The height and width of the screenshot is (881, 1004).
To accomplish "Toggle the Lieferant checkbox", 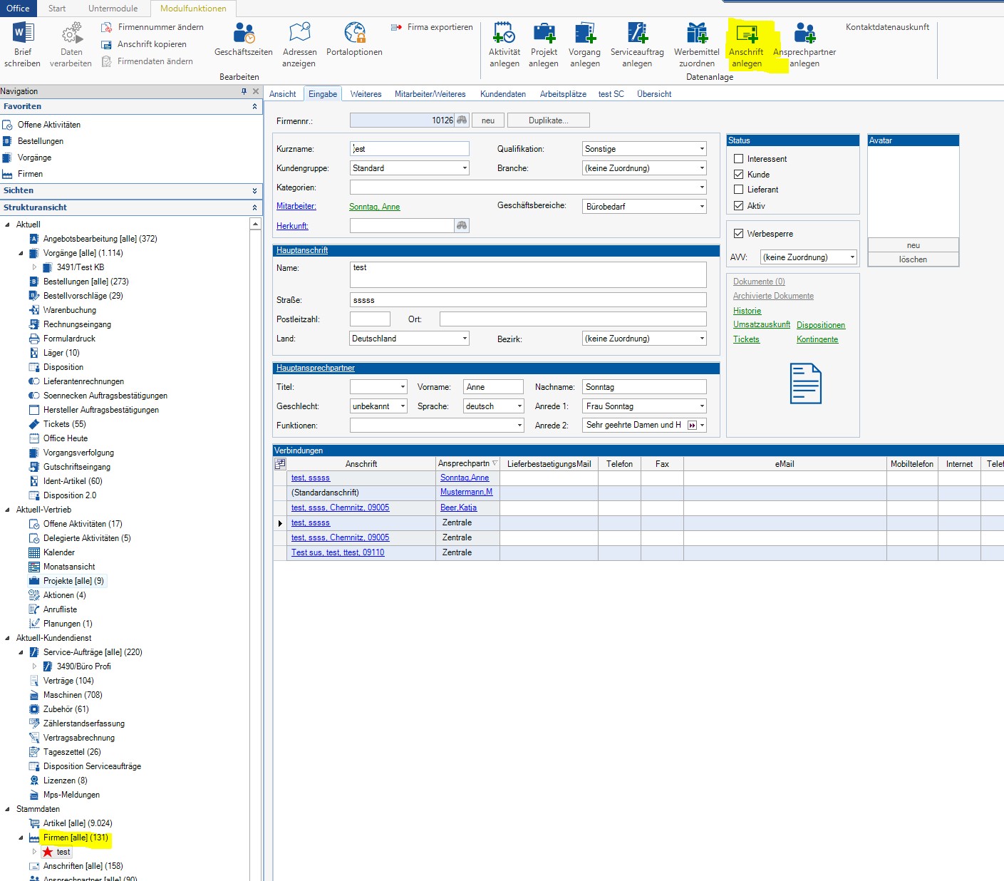I will pos(739,190).
